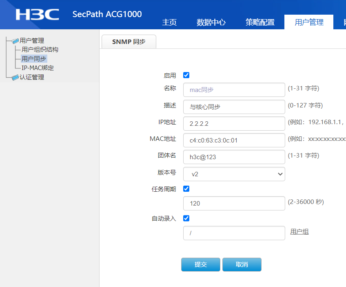Toggle the 启用 checkbox

[186, 75]
